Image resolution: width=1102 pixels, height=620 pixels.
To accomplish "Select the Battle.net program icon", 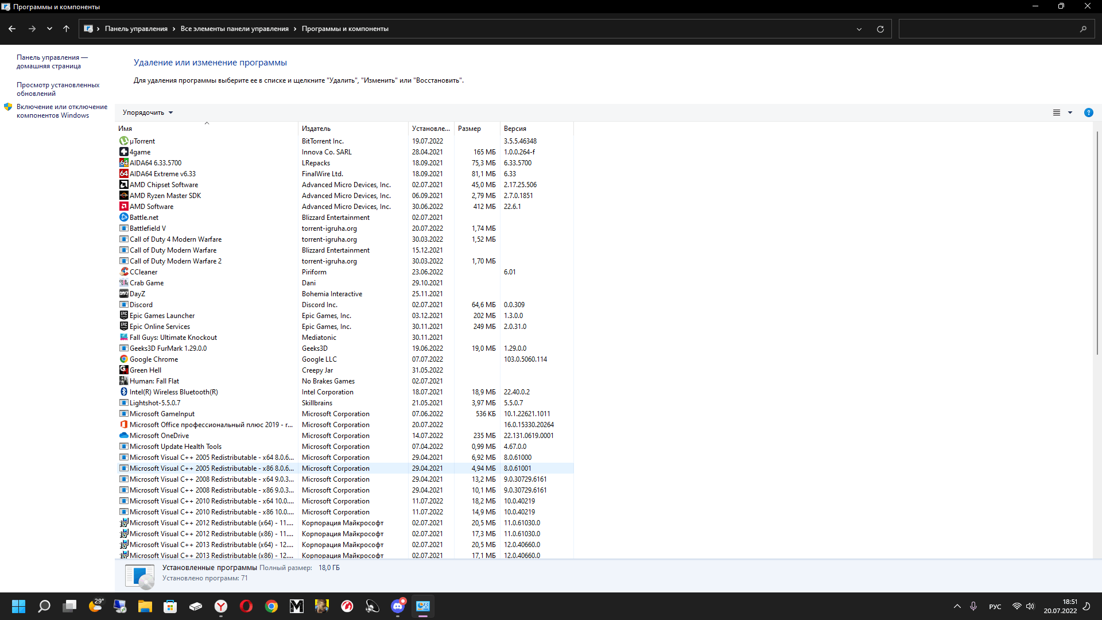I will [123, 218].
